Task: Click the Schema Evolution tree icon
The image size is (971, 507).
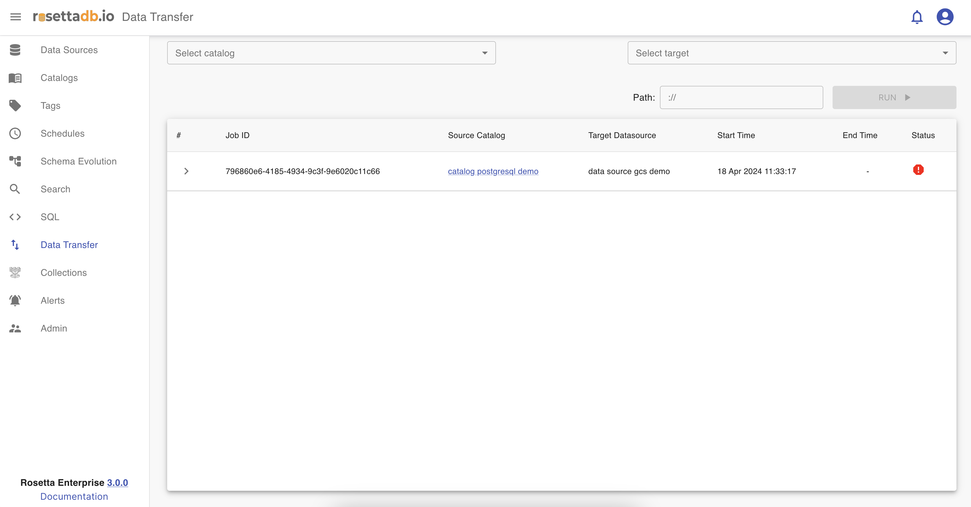Action: pyautogui.click(x=15, y=161)
